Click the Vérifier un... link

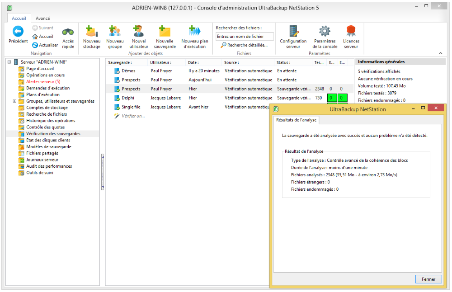coord(133,116)
